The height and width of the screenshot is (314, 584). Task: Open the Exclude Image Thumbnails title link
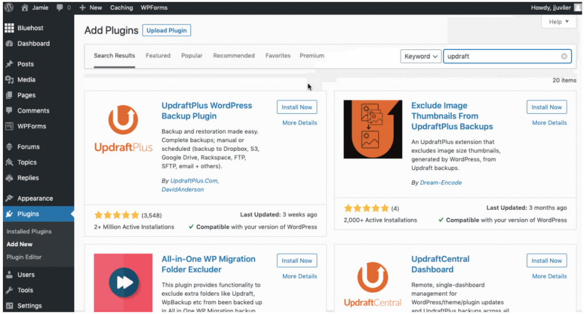tap(452, 116)
